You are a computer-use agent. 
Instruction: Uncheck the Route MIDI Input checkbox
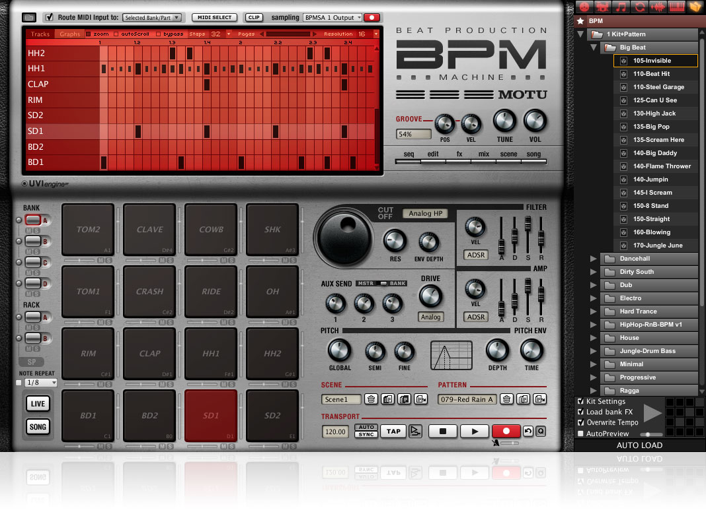(49, 17)
